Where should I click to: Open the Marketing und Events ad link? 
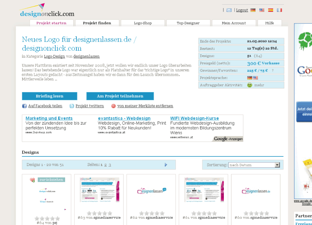(49, 118)
